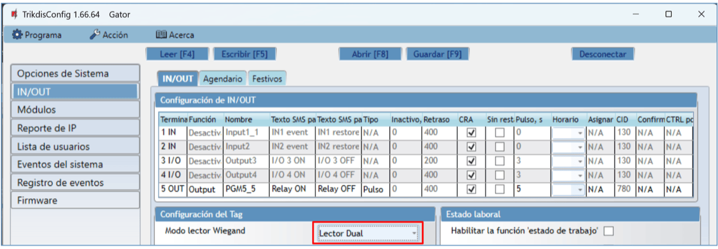This screenshot has width=718, height=249.
Task: Click the Guardar [F9] button
Action: click(x=437, y=54)
